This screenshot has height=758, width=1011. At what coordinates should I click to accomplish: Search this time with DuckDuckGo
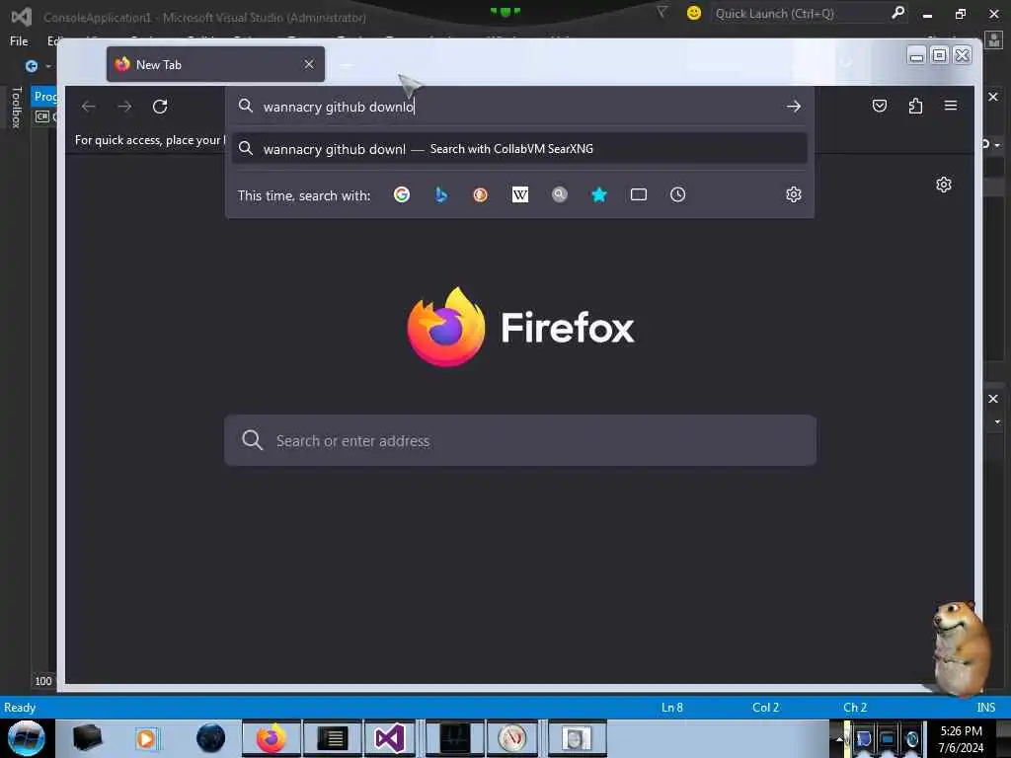point(481,194)
